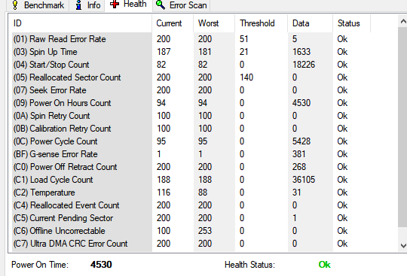Click the Error Scan magnifier icon
The image size is (407, 276).
[x=161, y=5]
